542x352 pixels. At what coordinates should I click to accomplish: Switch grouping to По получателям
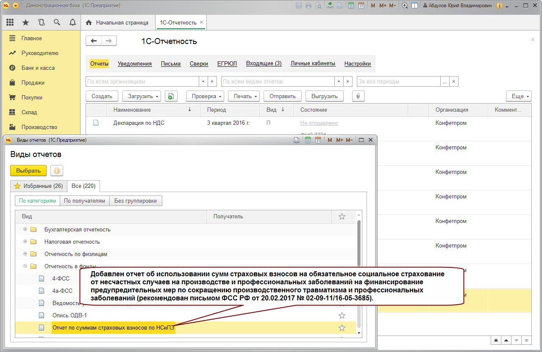coord(84,201)
